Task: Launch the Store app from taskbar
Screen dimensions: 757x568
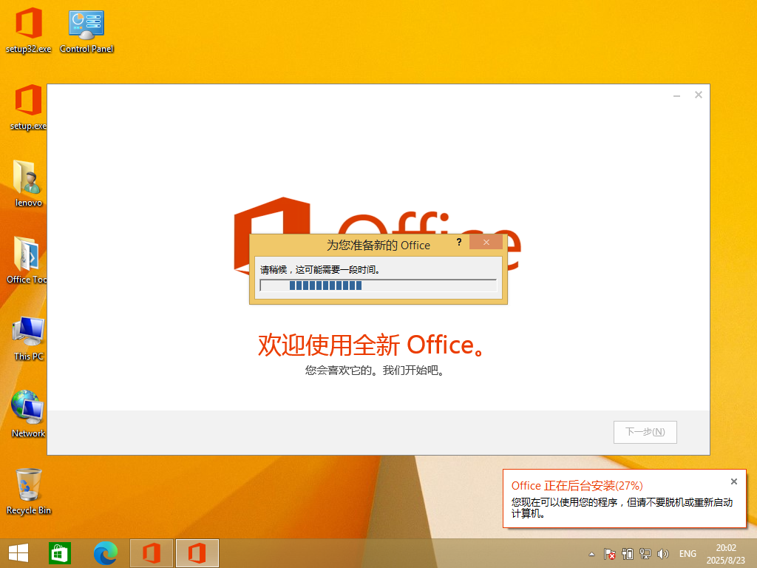Action: pyautogui.click(x=60, y=553)
